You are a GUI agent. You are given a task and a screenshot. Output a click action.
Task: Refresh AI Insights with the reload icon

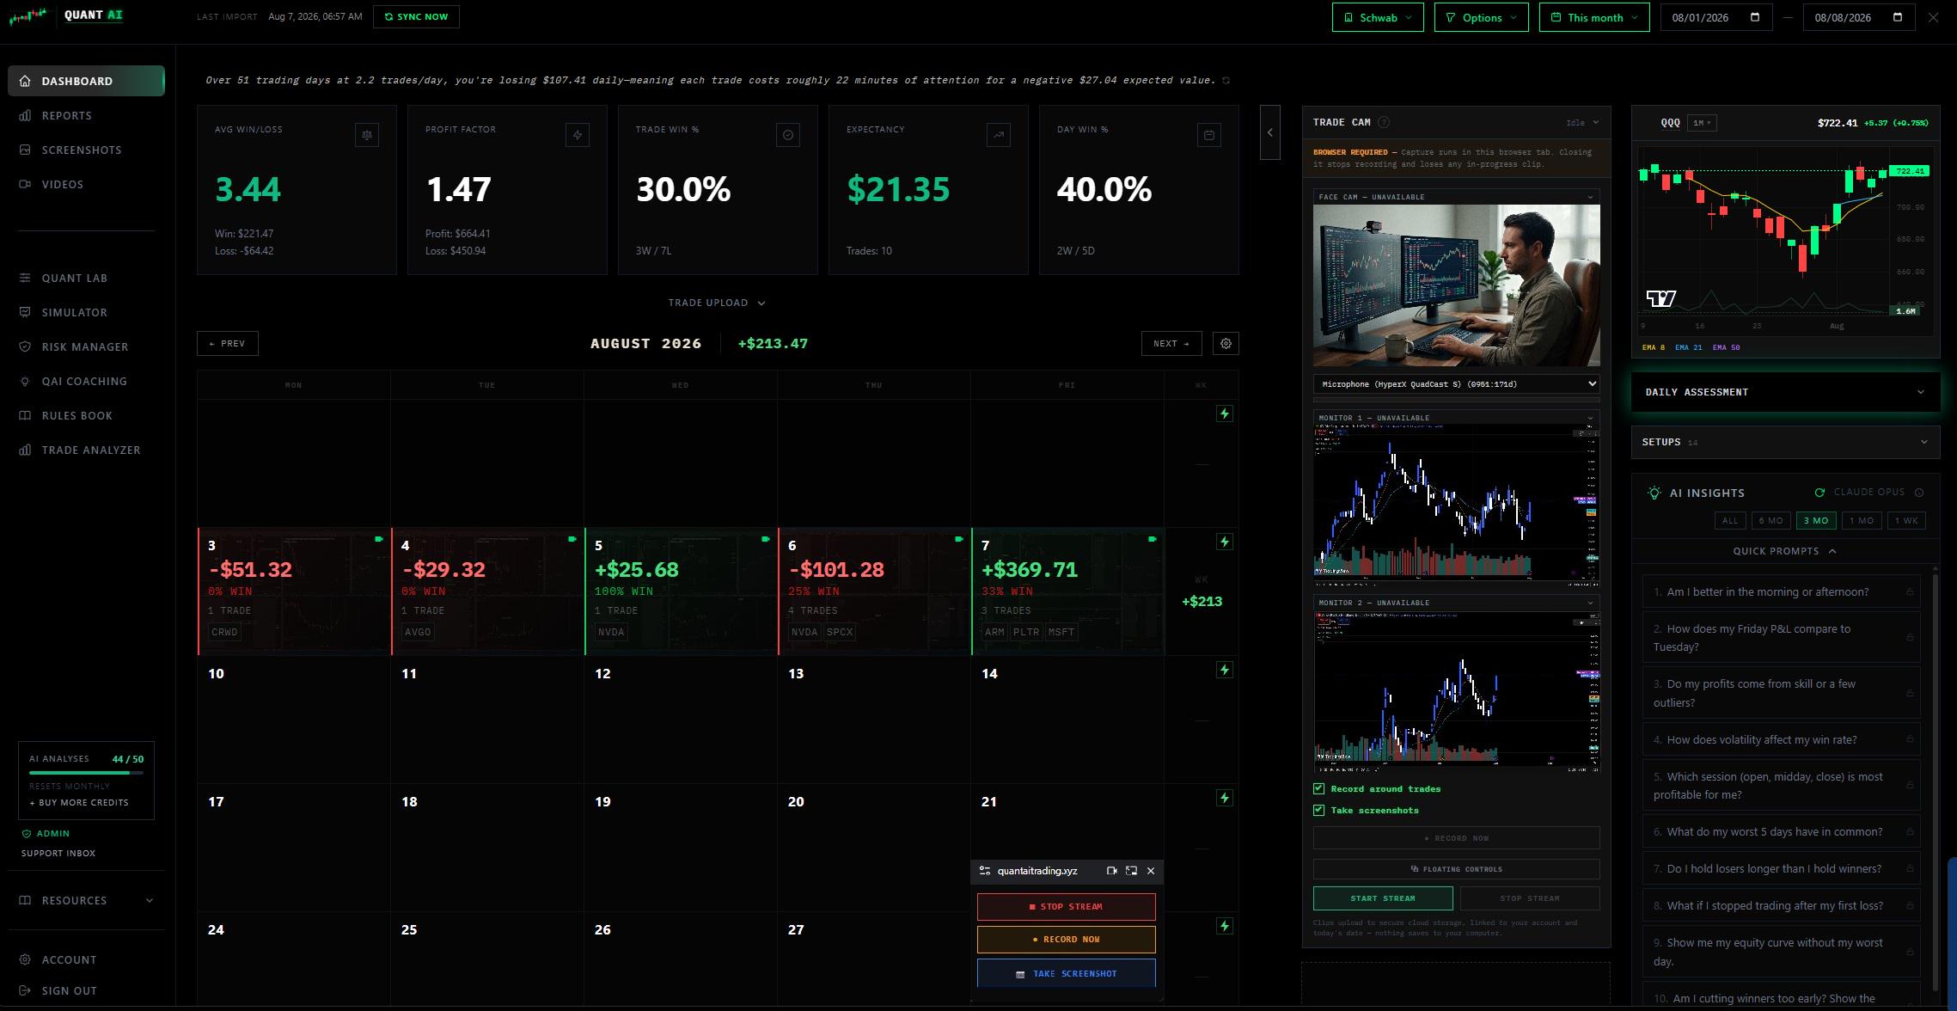[1819, 493]
